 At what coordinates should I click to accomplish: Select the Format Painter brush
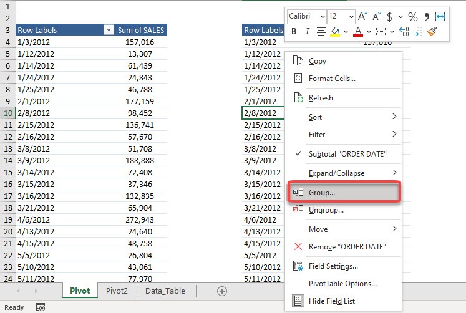[432, 31]
